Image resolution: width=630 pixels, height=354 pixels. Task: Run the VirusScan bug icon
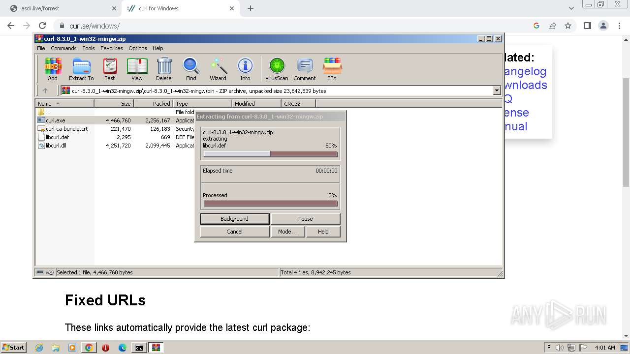(x=277, y=69)
